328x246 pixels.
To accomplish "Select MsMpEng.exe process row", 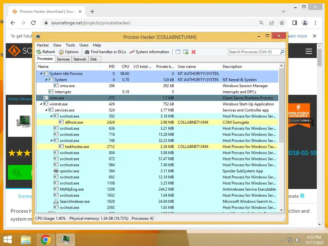I will [157, 189].
